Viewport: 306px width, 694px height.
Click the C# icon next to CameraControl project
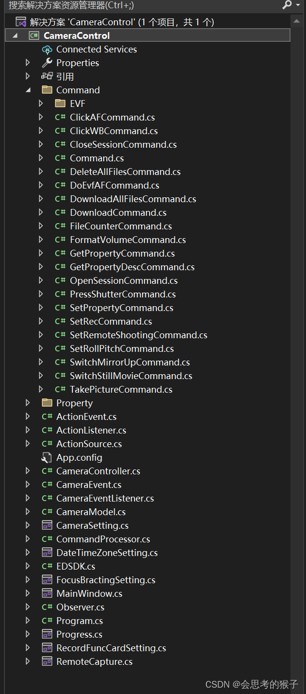(x=34, y=35)
